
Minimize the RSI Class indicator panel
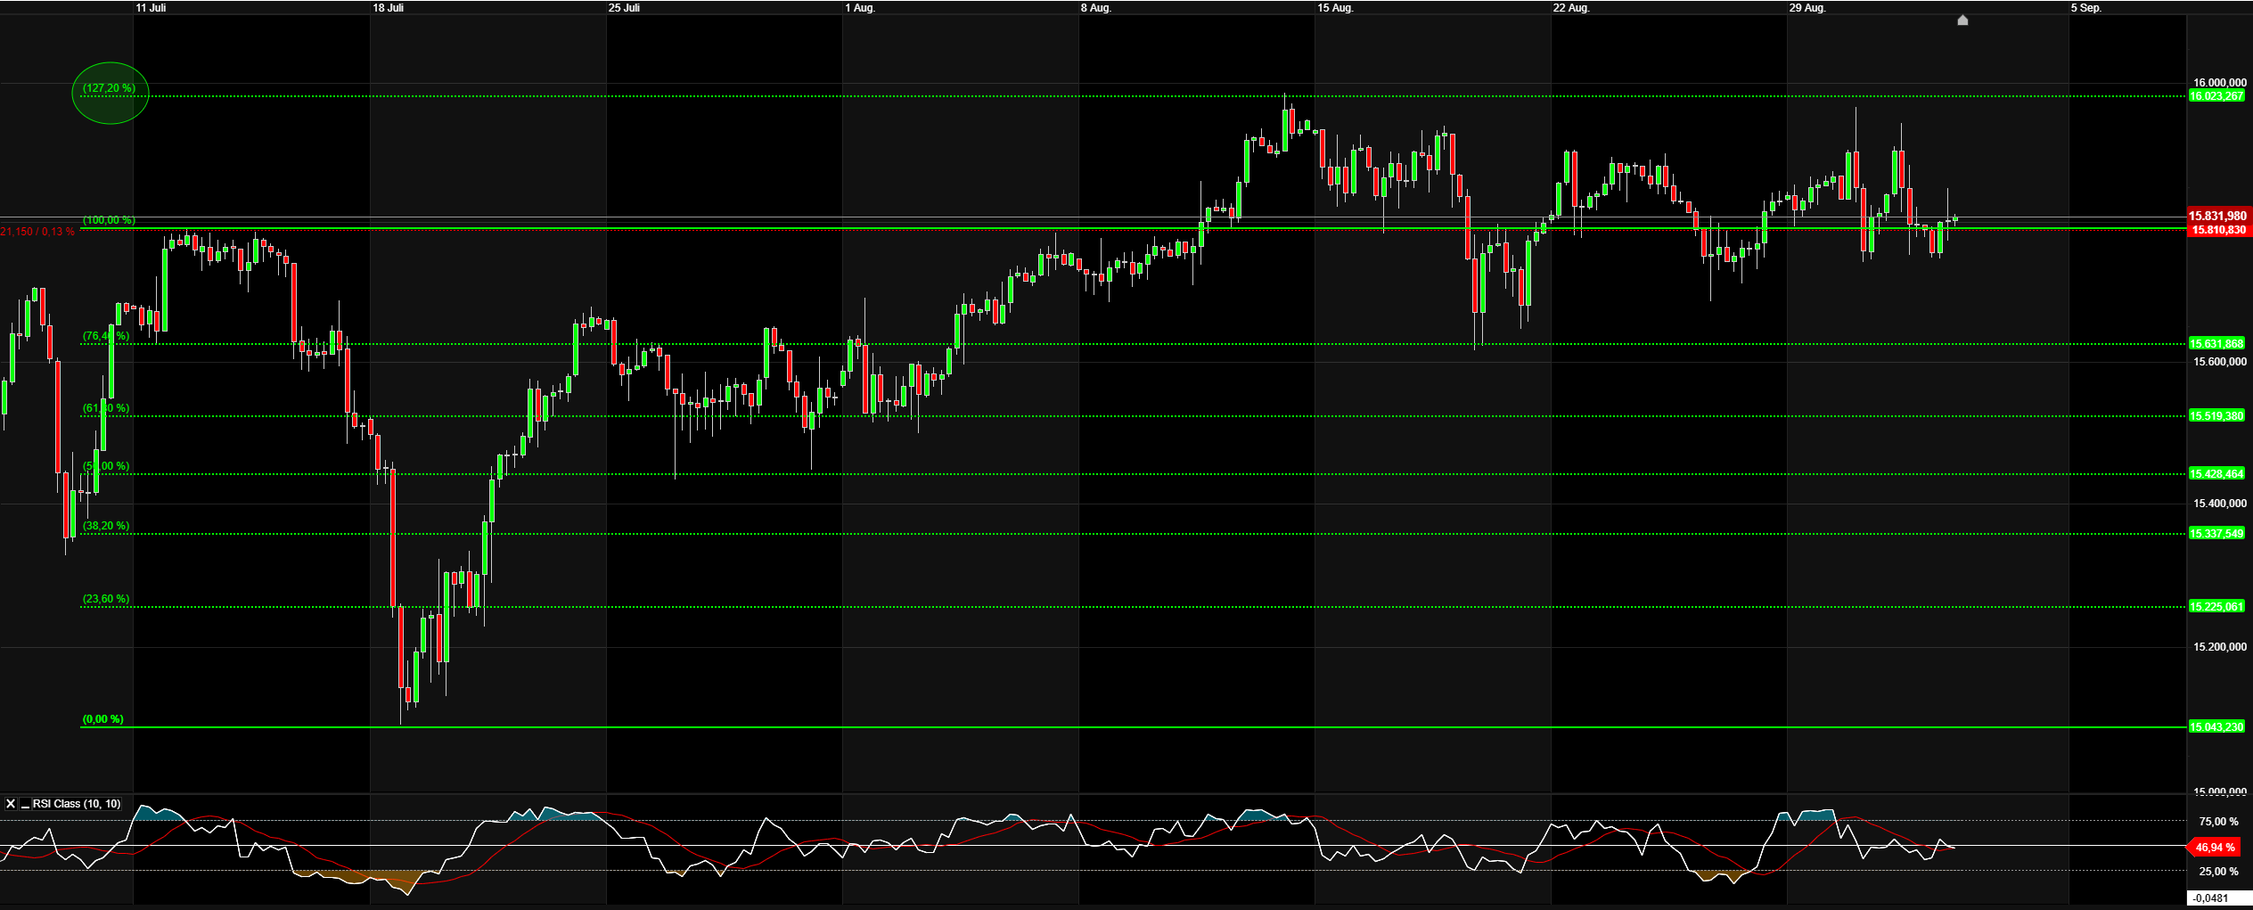click(25, 804)
